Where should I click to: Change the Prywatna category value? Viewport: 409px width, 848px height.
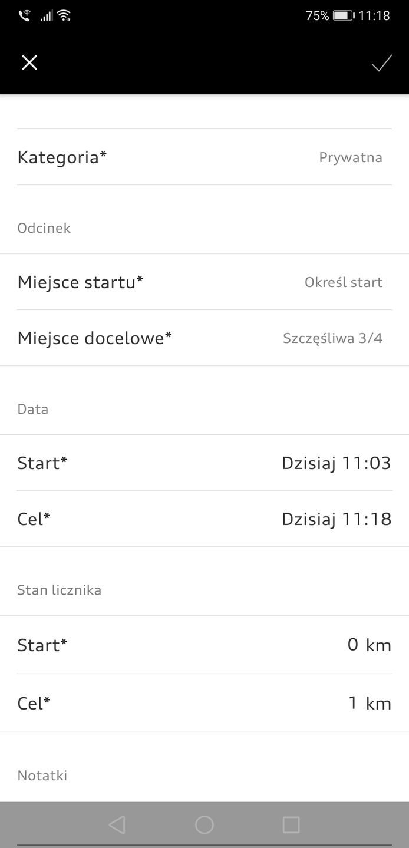point(351,157)
